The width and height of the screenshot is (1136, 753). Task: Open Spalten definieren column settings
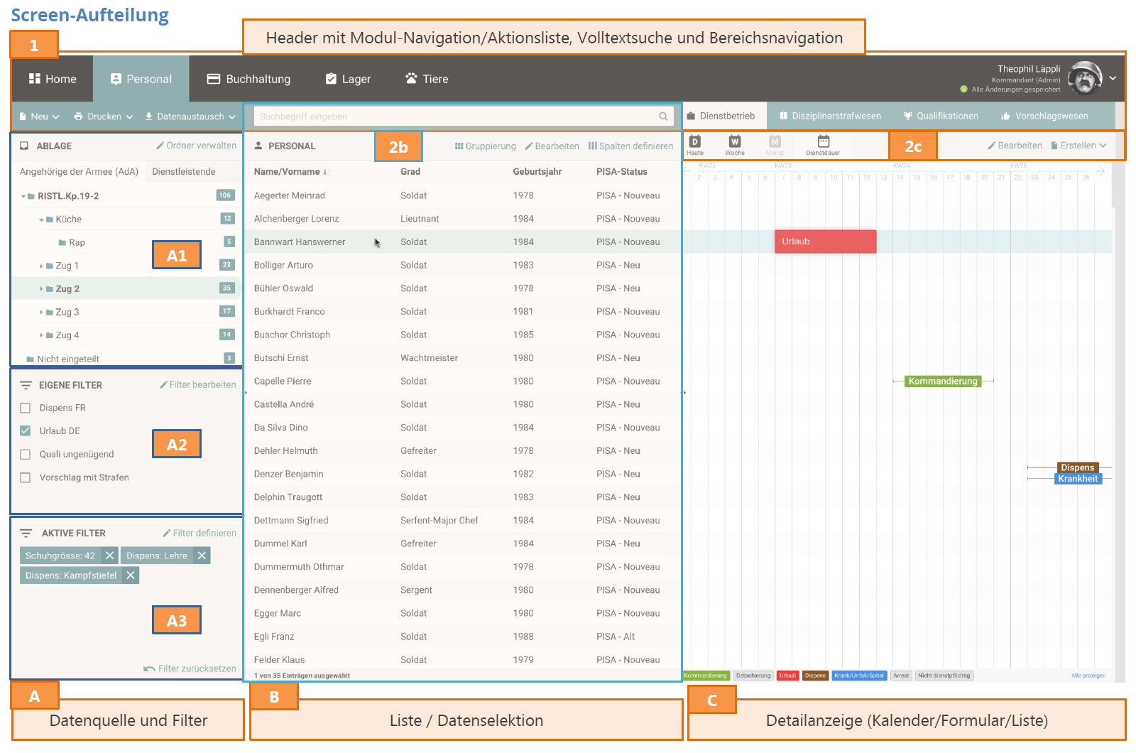click(x=630, y=146)
